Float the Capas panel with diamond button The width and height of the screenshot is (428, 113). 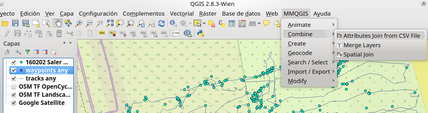click(64, 43)
